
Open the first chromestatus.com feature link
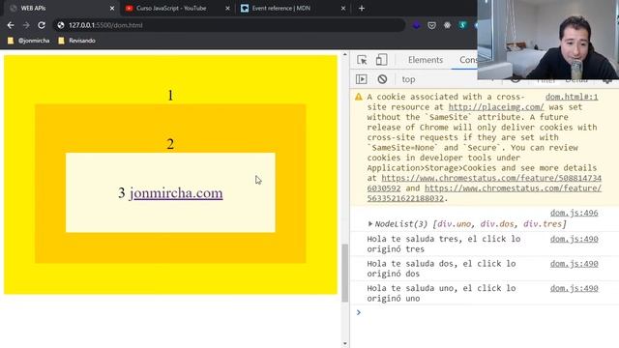coord(485,183)
